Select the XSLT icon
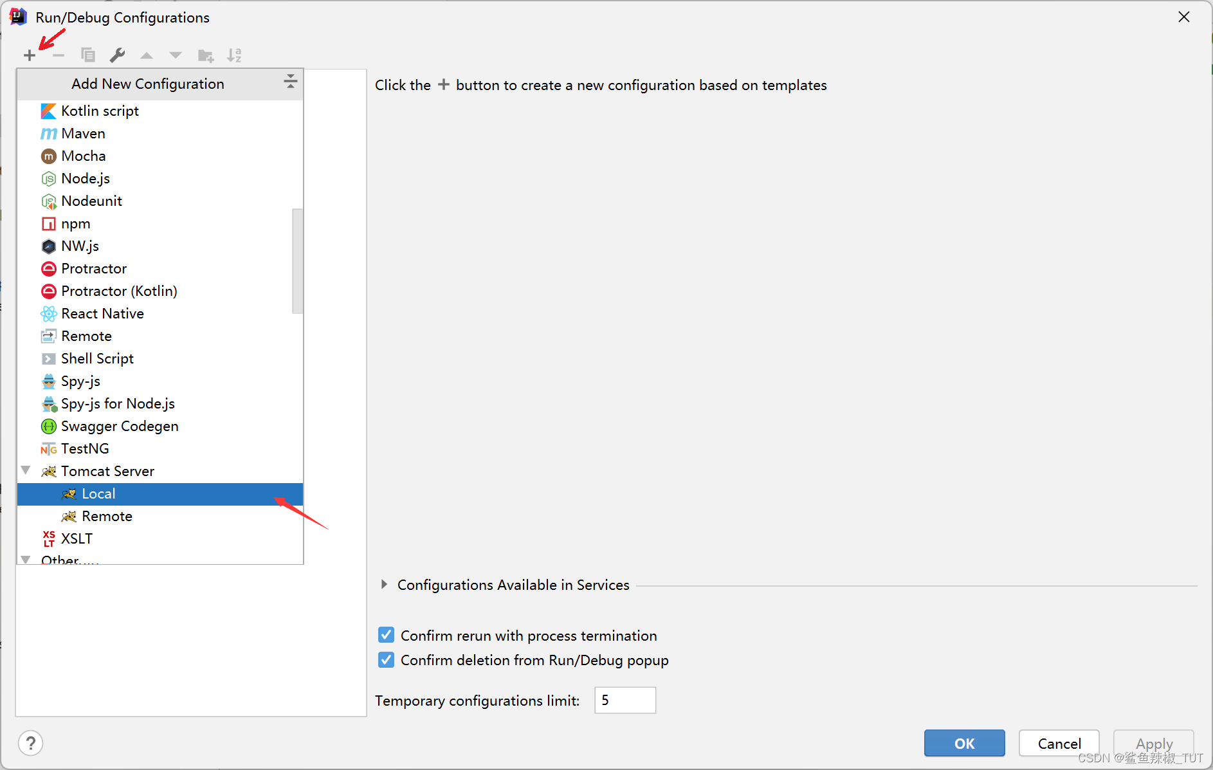The height and width of the screenshot is (770, 1213). (48, 539)
